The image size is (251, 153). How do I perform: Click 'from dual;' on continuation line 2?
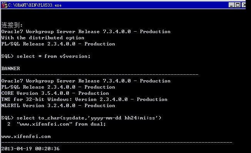[90, 124]
